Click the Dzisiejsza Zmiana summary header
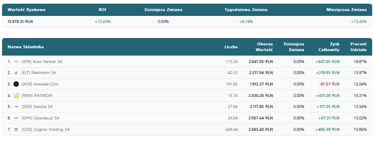The image size is (373, 148). [x=163, y=10]
